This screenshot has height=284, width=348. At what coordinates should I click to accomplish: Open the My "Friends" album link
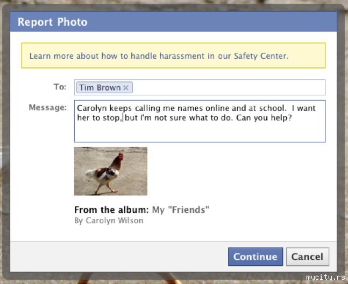(x=181, y=210)
